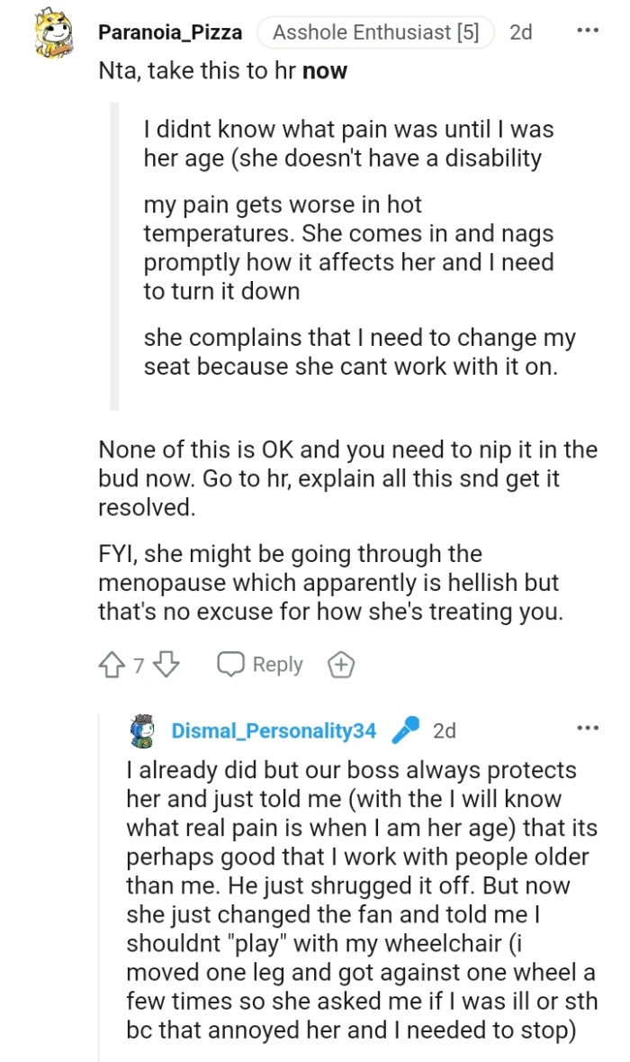Expand the three-dot options near the top comment

[x=589, y=30]
